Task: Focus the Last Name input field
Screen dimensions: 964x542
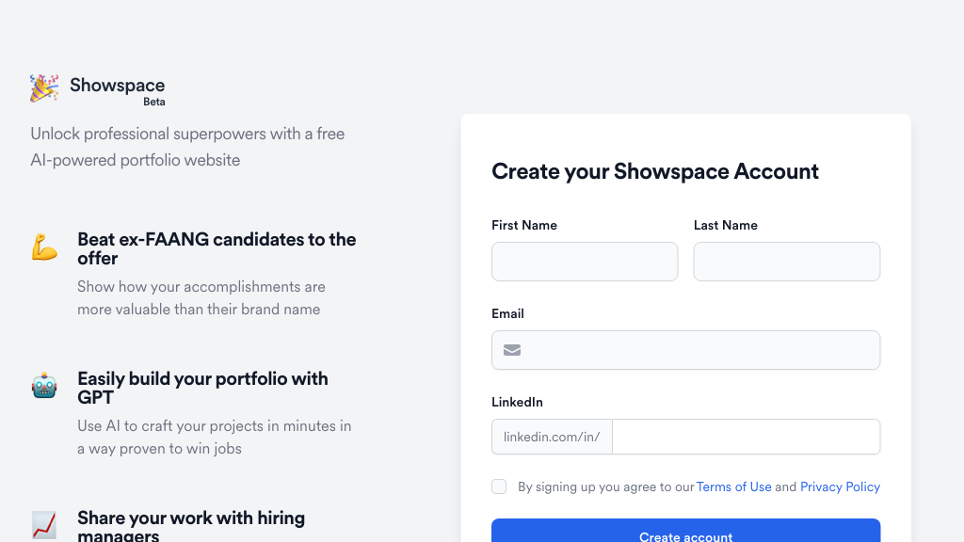Action: coord(786,262)
